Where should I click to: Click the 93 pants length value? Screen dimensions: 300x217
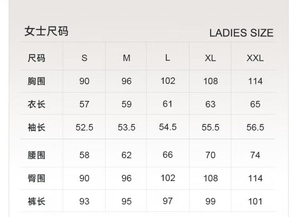point(84,201)
